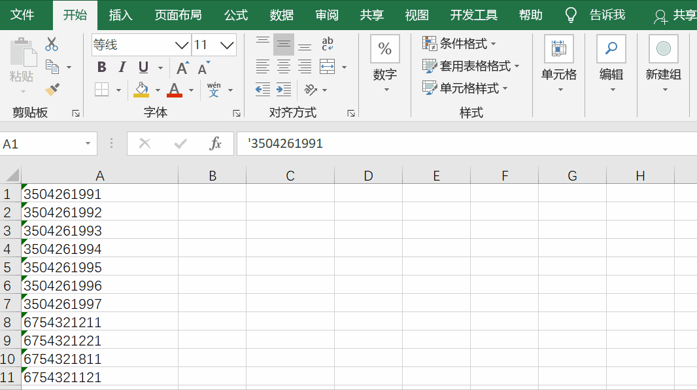Image resolution: width=697 pixels, height=390 pixels.
Task: Open the 单元格 cells group
Action: tap(559, 63)
